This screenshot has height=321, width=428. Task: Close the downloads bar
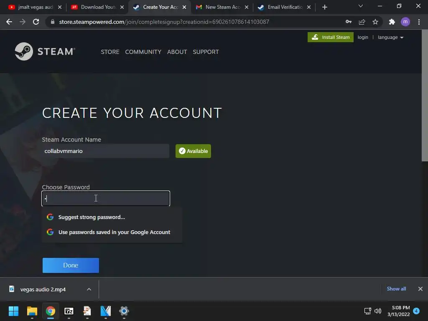[x=420, y=289]
